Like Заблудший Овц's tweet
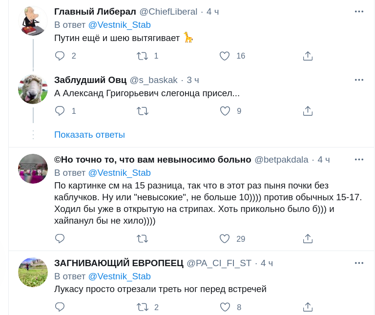375x315 pixels. pyautogui.click(x=225, y=111)
